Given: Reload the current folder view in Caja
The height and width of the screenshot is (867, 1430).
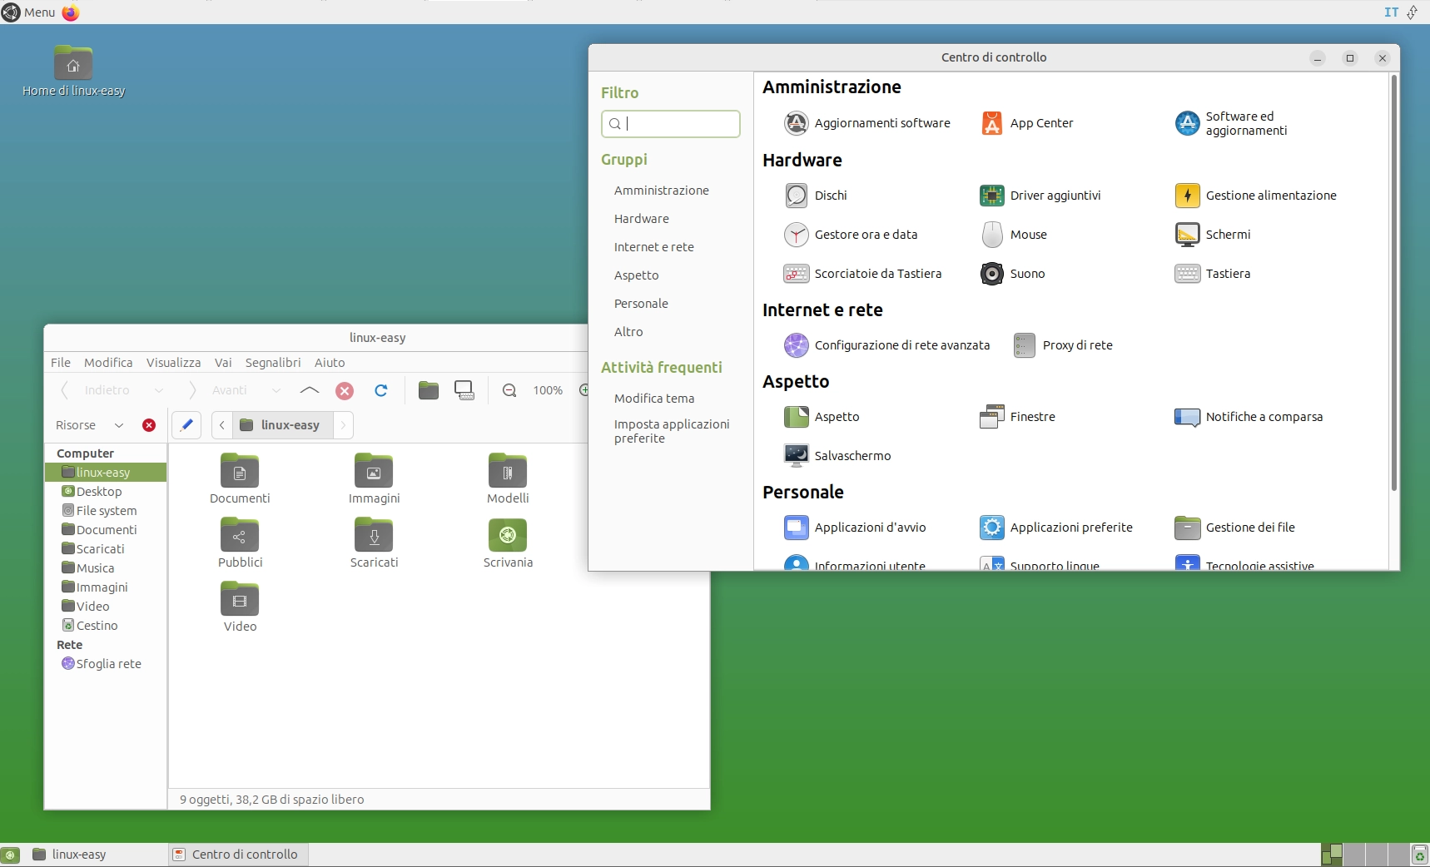Looking at the screenshot, I should click(381, 390).
